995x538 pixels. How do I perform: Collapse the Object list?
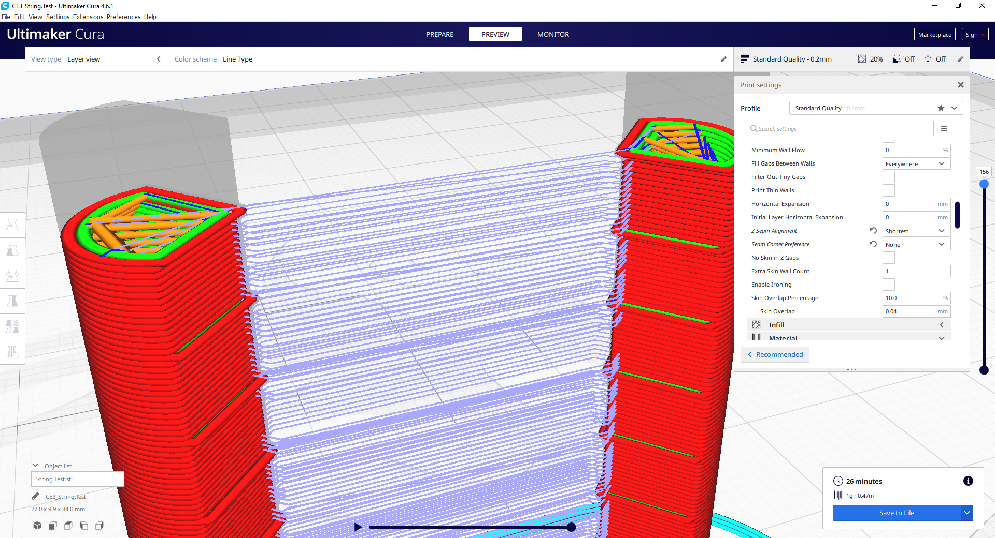(35, 466)
